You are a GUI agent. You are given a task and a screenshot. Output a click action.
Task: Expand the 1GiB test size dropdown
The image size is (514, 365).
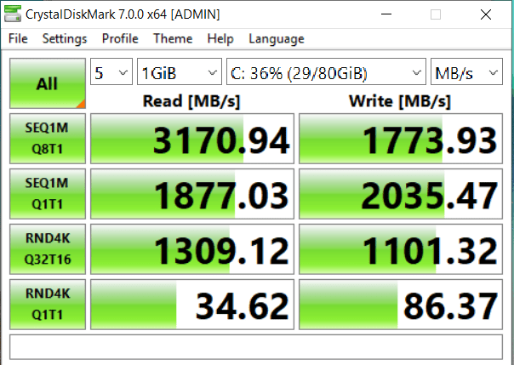tap(180, 71)
